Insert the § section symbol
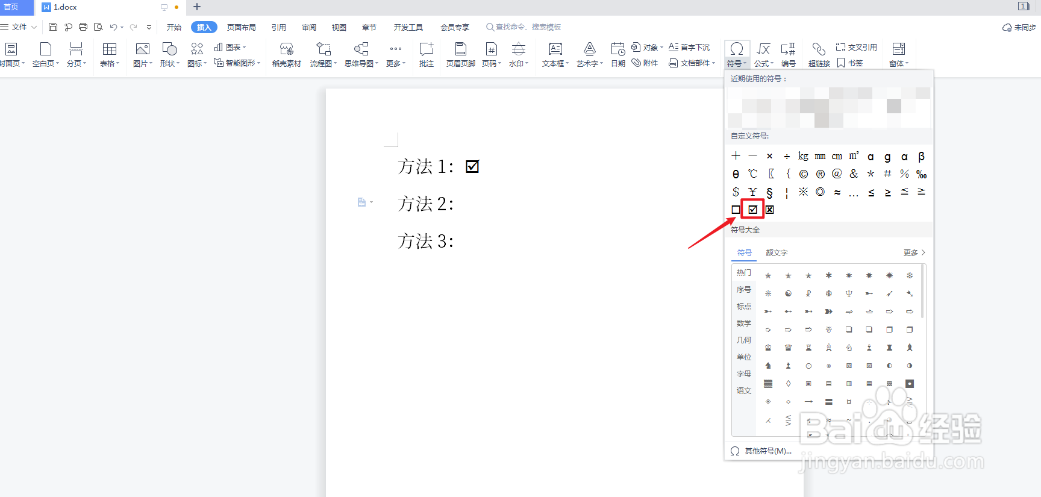The height and width of the screenshot is (497, 1041). [x=770, y=192]
